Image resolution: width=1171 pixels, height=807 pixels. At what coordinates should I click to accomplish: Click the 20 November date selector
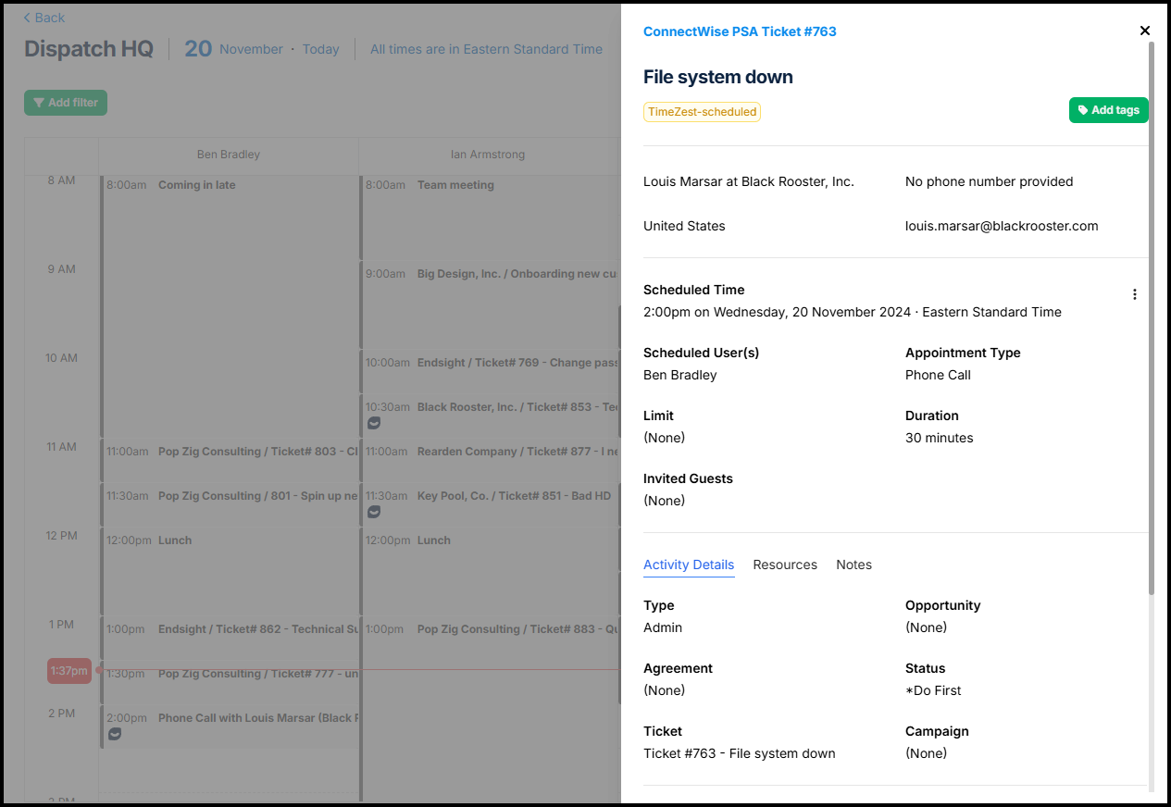(233, 49)
